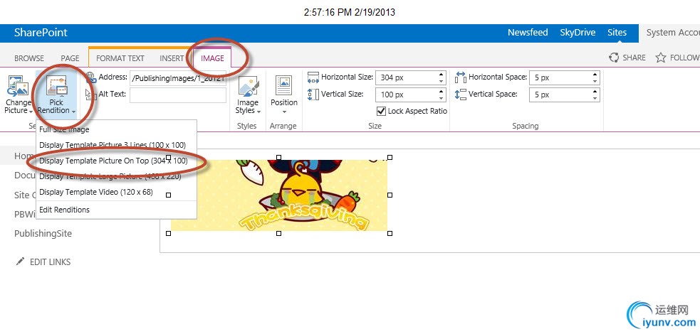Open the Sites link
Viewport: 700px width, 334px height.
click(617, 33)
